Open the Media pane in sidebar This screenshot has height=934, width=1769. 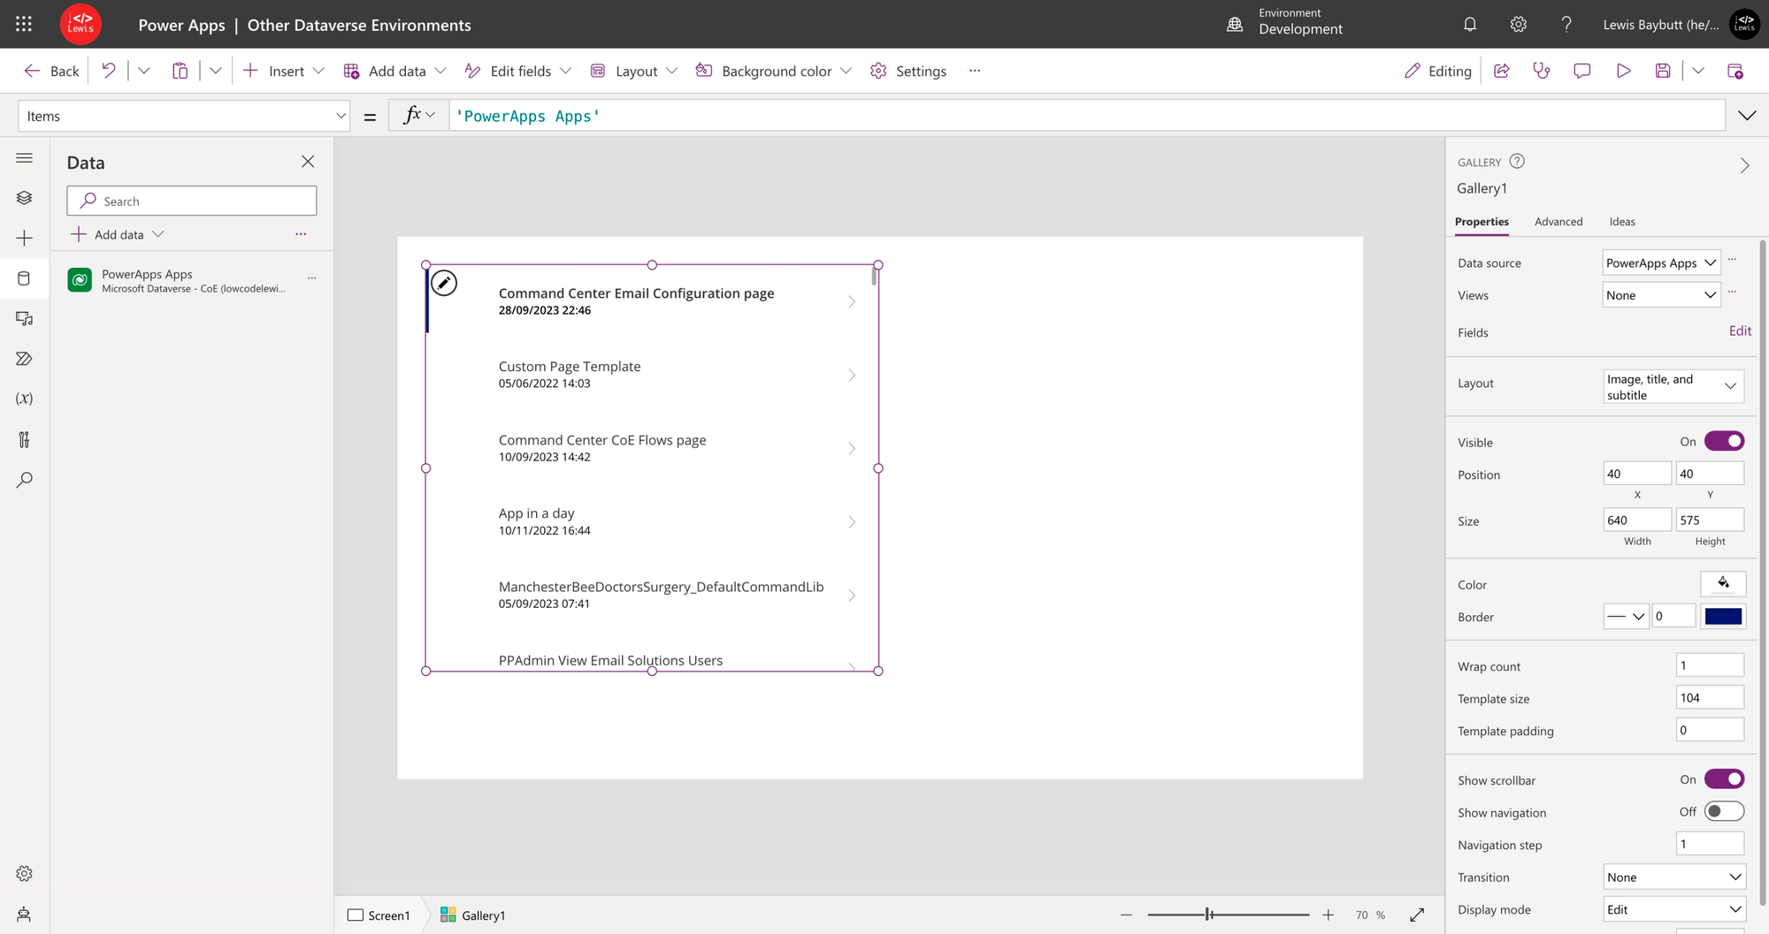point(24,319)
